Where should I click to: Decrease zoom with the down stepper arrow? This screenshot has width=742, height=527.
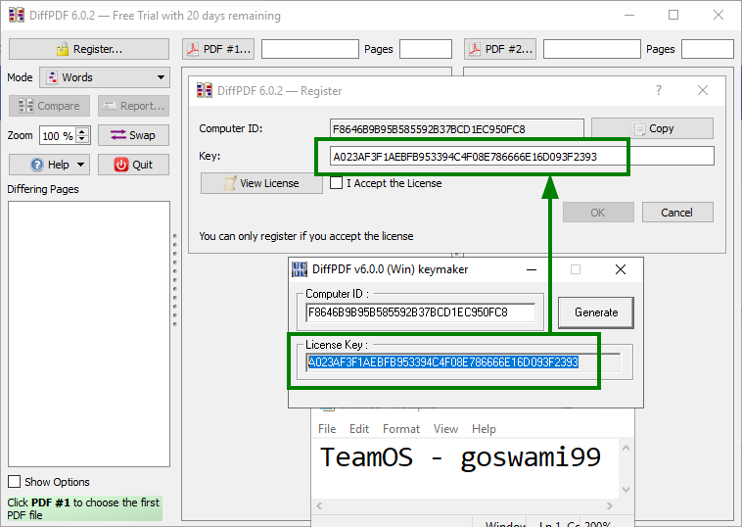click(x=82, y=140)
